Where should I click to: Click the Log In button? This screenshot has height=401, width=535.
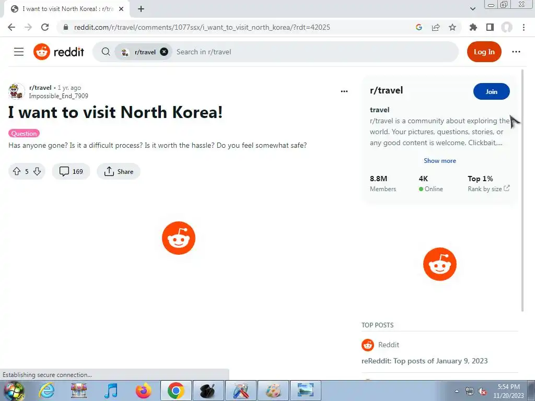[x=484, y=52]
